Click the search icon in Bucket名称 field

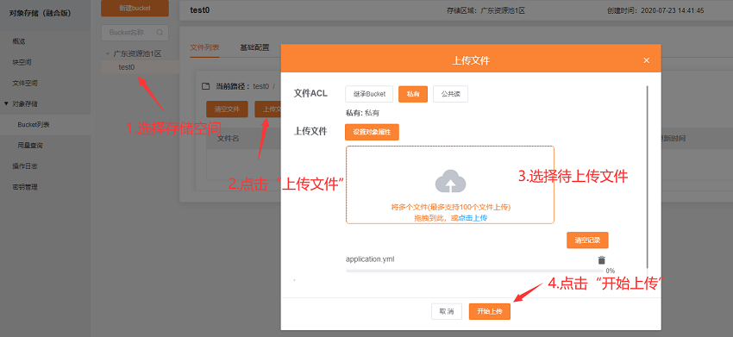click(x=160, y=33)
